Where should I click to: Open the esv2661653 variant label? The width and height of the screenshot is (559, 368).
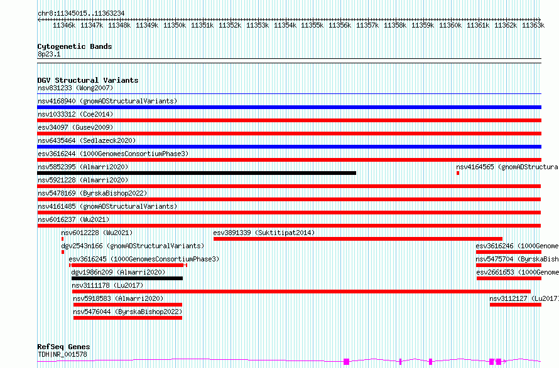(518, 272)
